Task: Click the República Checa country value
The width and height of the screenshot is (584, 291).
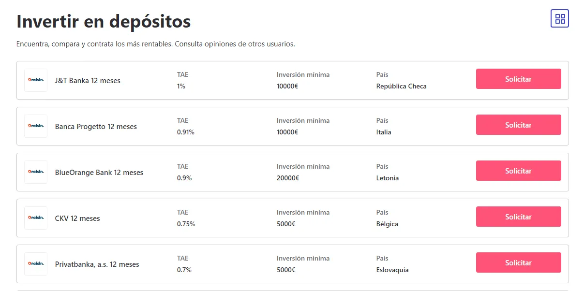Action: click(x=401, y=87)
